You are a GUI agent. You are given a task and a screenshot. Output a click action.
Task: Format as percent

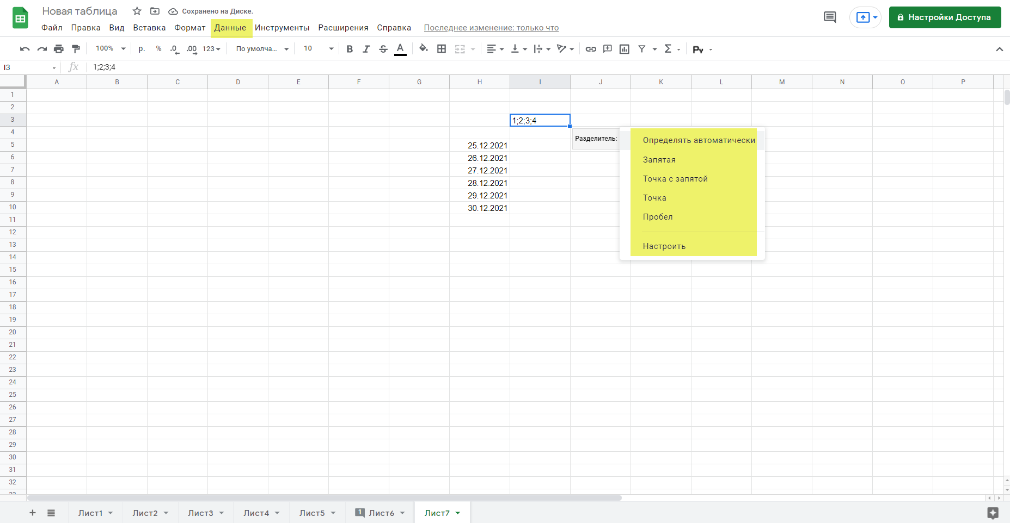pos(158,49)
